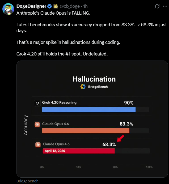
Task: Click the doge affiliate badge icon
Action: tap(56, 6)
